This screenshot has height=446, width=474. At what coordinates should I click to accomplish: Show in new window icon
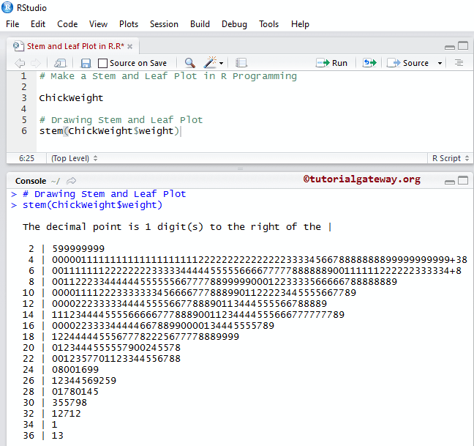pyautogui.click(x=60, y=63)
